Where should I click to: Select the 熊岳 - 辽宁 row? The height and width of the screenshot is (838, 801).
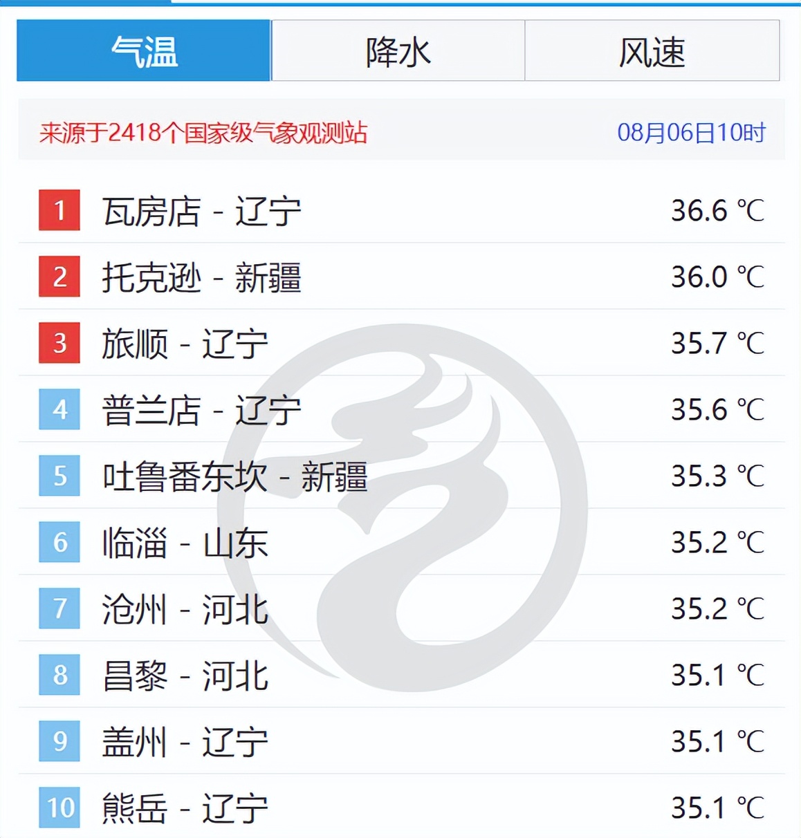point(401,806)
